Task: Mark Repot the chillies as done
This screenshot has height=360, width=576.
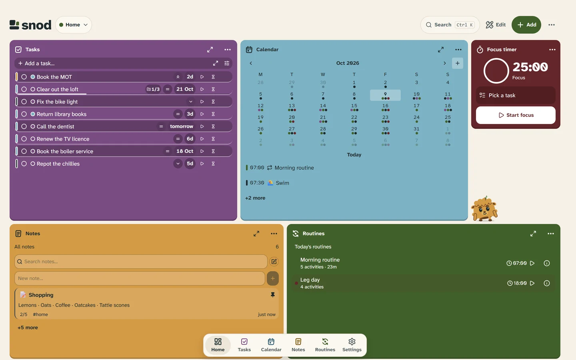Action: (x=24, y=164)
